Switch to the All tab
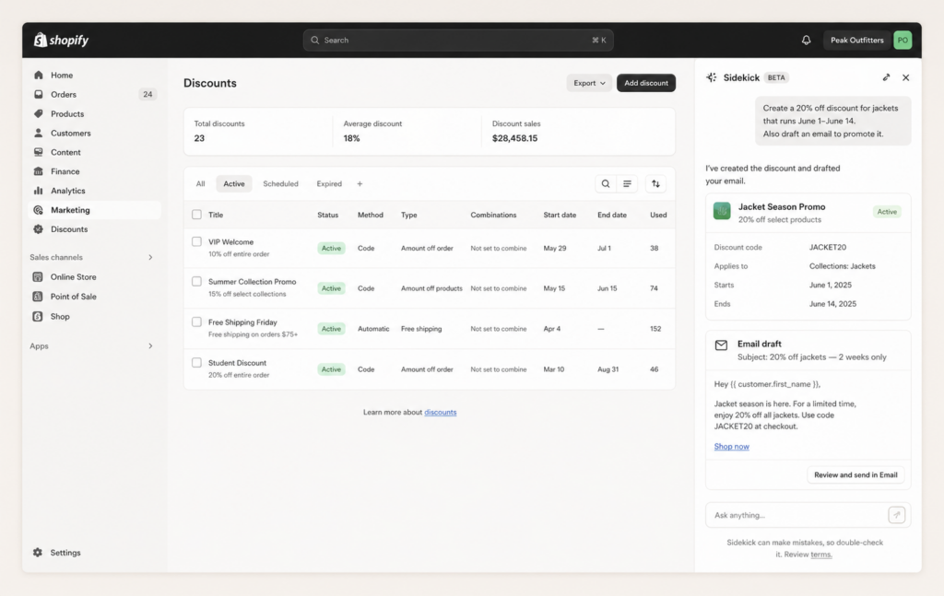Viewport: 944px width, 596px height. click(200, 184)
